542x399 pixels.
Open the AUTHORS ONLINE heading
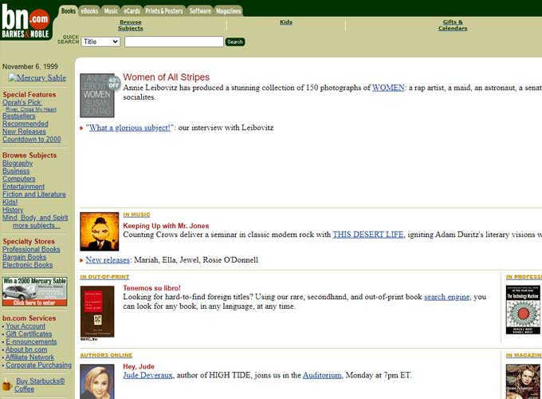[x=106, y=355]
